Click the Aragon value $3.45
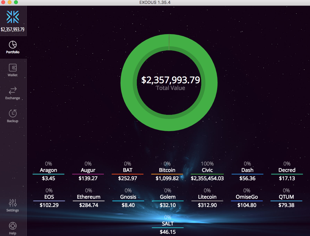 (x=48, y=178)
